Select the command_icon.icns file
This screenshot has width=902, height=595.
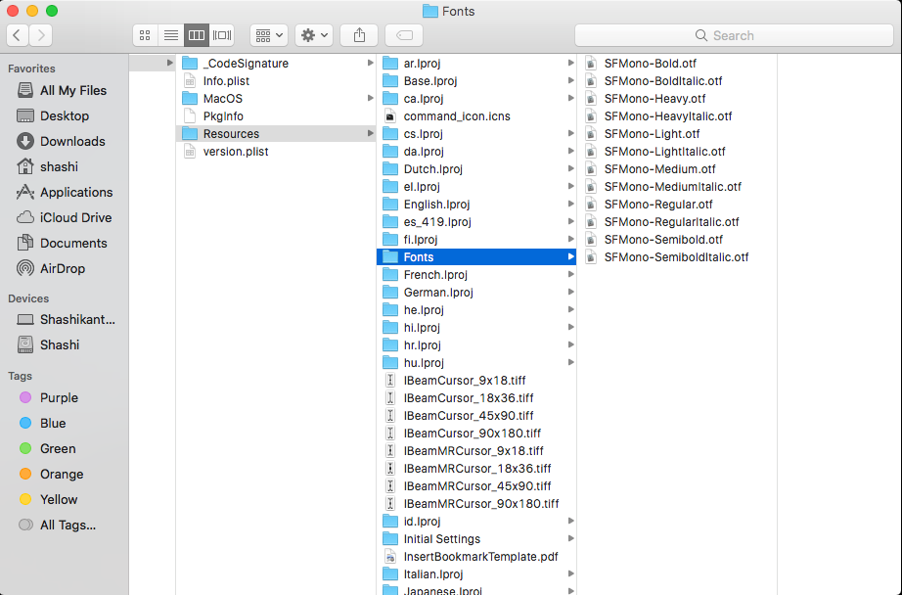point(476,116)
